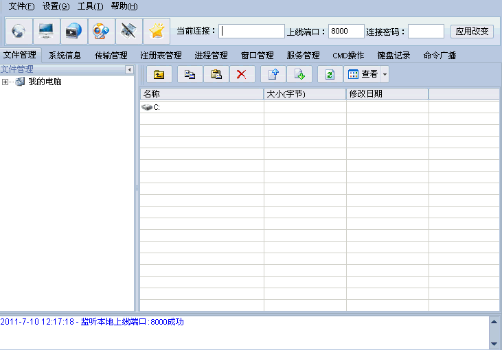
Task: Click the 应用改变 button
Action: [x=472, y=32]
